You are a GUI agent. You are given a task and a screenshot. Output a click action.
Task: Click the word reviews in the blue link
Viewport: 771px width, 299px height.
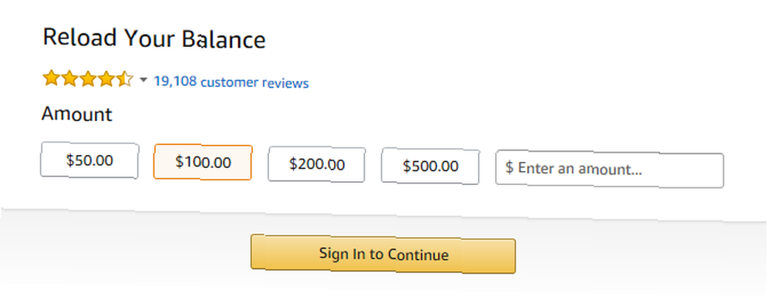pos(285,82)
